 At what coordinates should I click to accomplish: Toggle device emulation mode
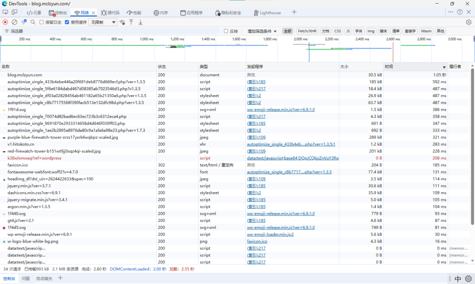click(15, 13)
